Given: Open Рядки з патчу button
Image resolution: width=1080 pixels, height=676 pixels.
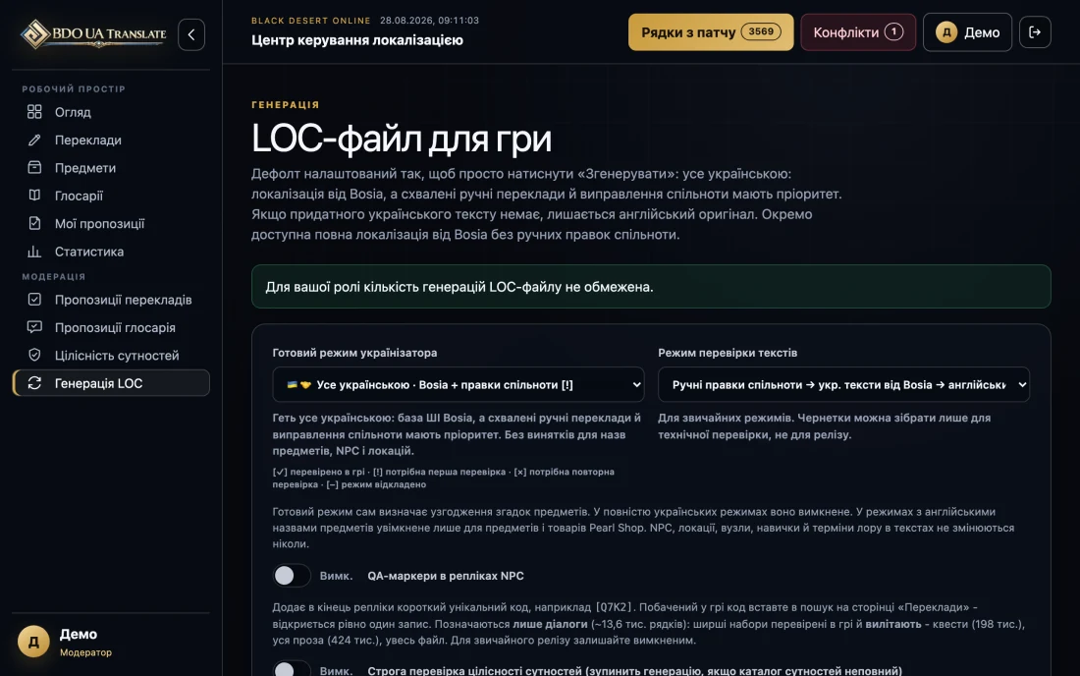Looking at the screenshot, I should pos(711,32).
